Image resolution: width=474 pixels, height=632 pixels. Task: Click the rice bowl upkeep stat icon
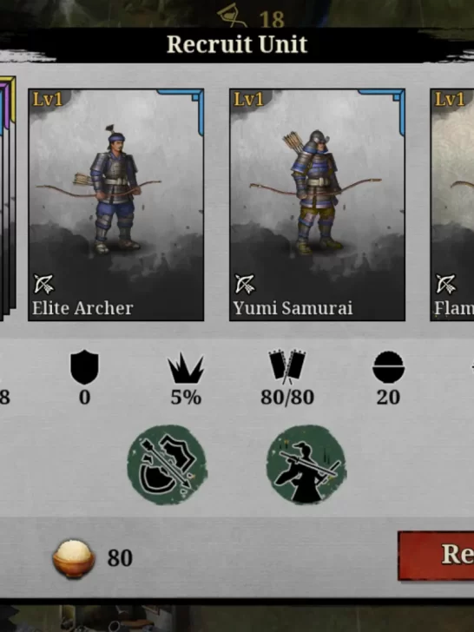pyautogui.click(x=388, y=366)
